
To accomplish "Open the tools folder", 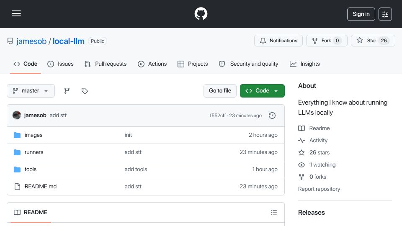I will [x=31, y=169].
